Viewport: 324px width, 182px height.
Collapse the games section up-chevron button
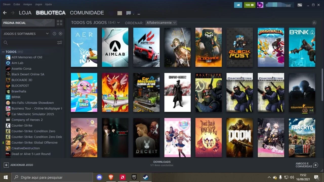pyautogui.click(x=314, y=23)
